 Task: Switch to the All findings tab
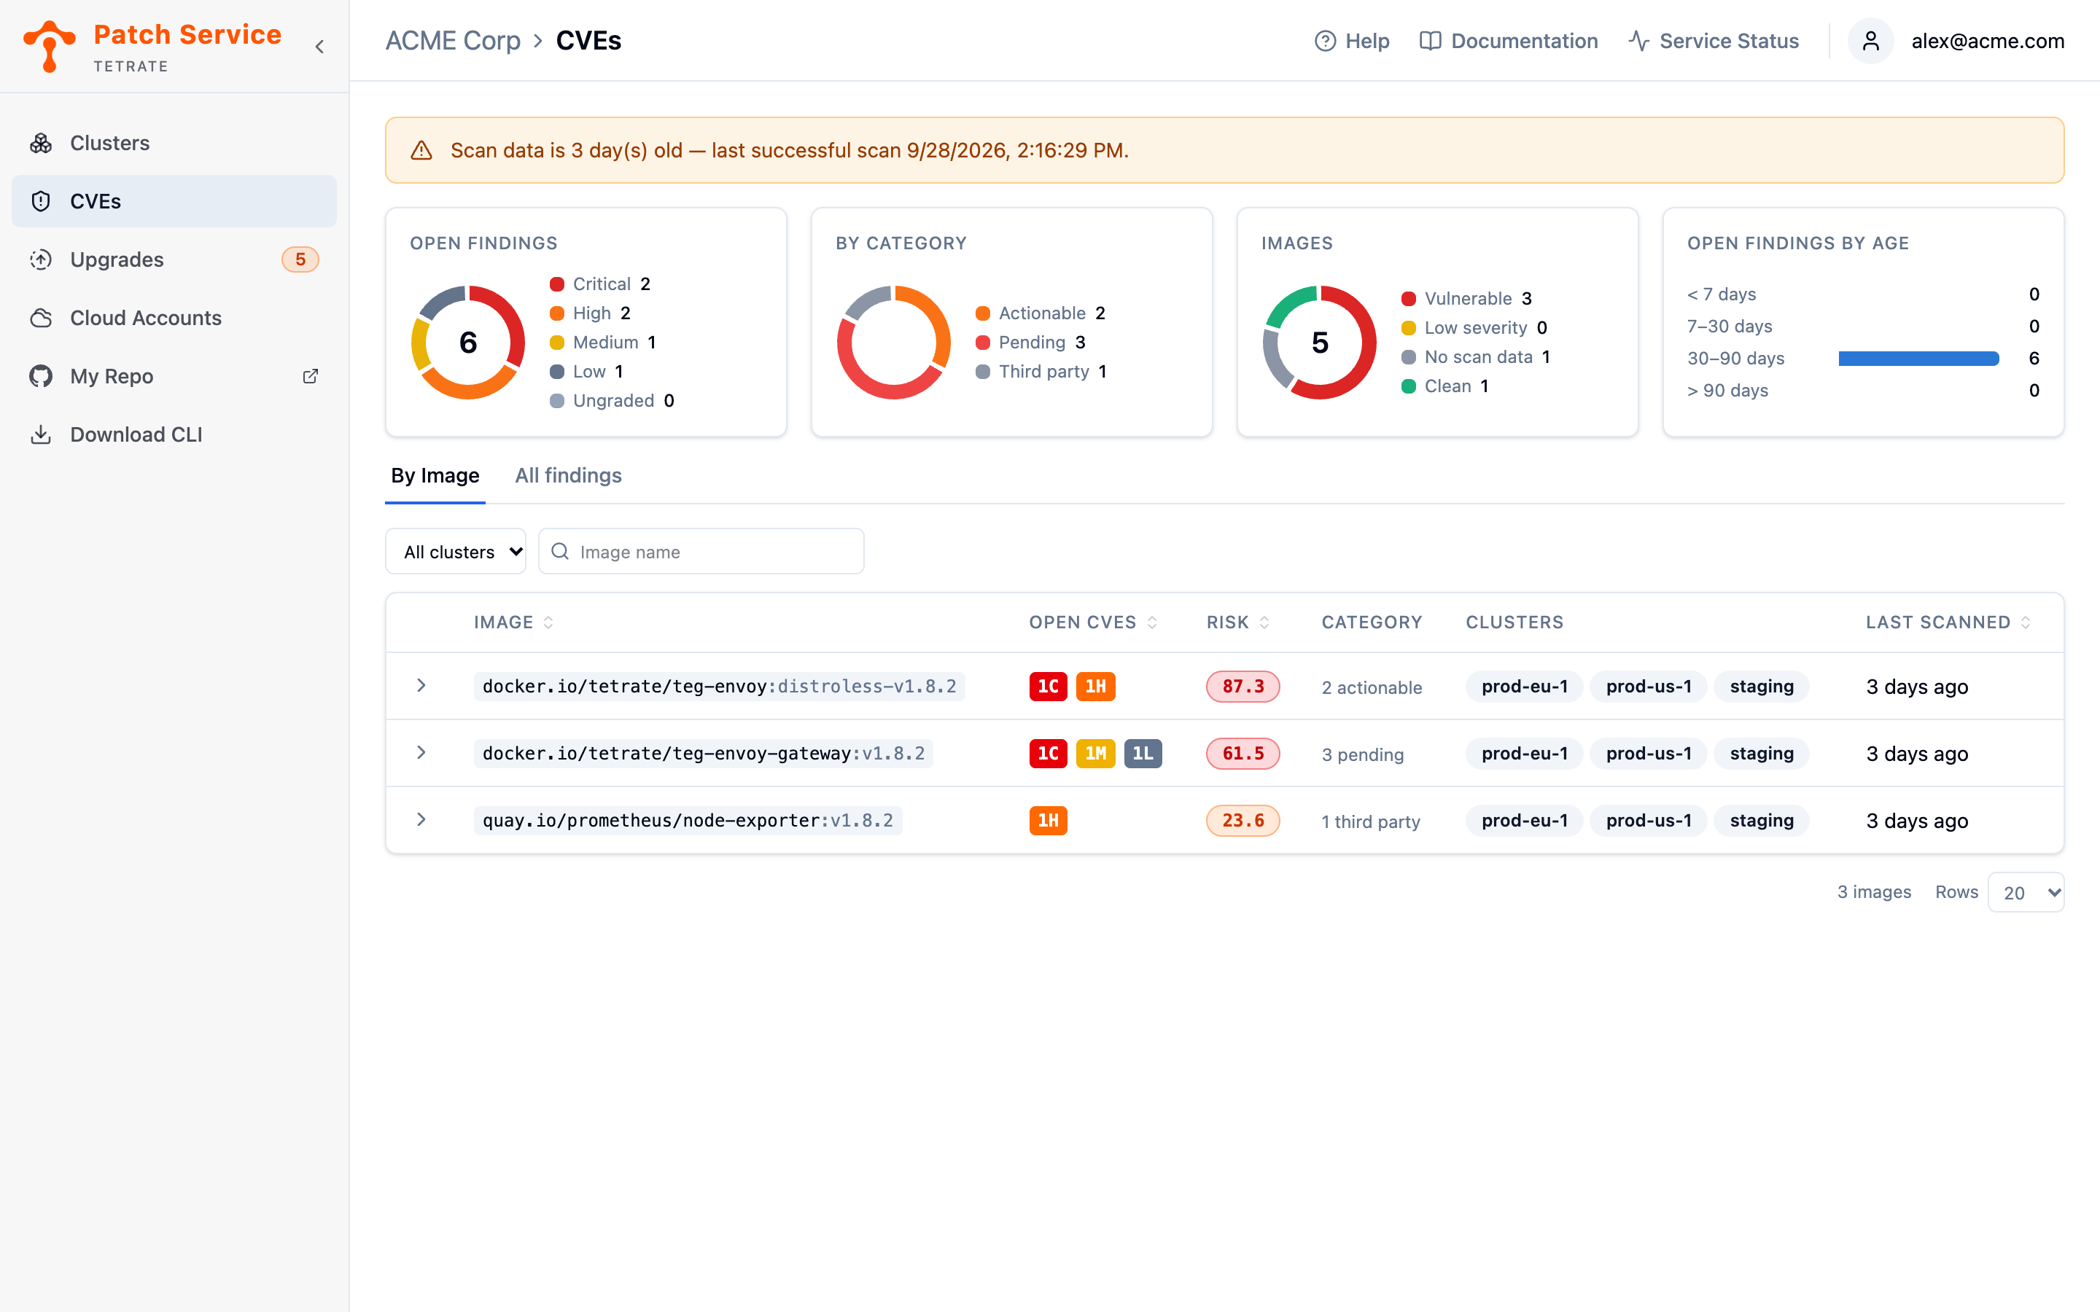tap(569, 475)
